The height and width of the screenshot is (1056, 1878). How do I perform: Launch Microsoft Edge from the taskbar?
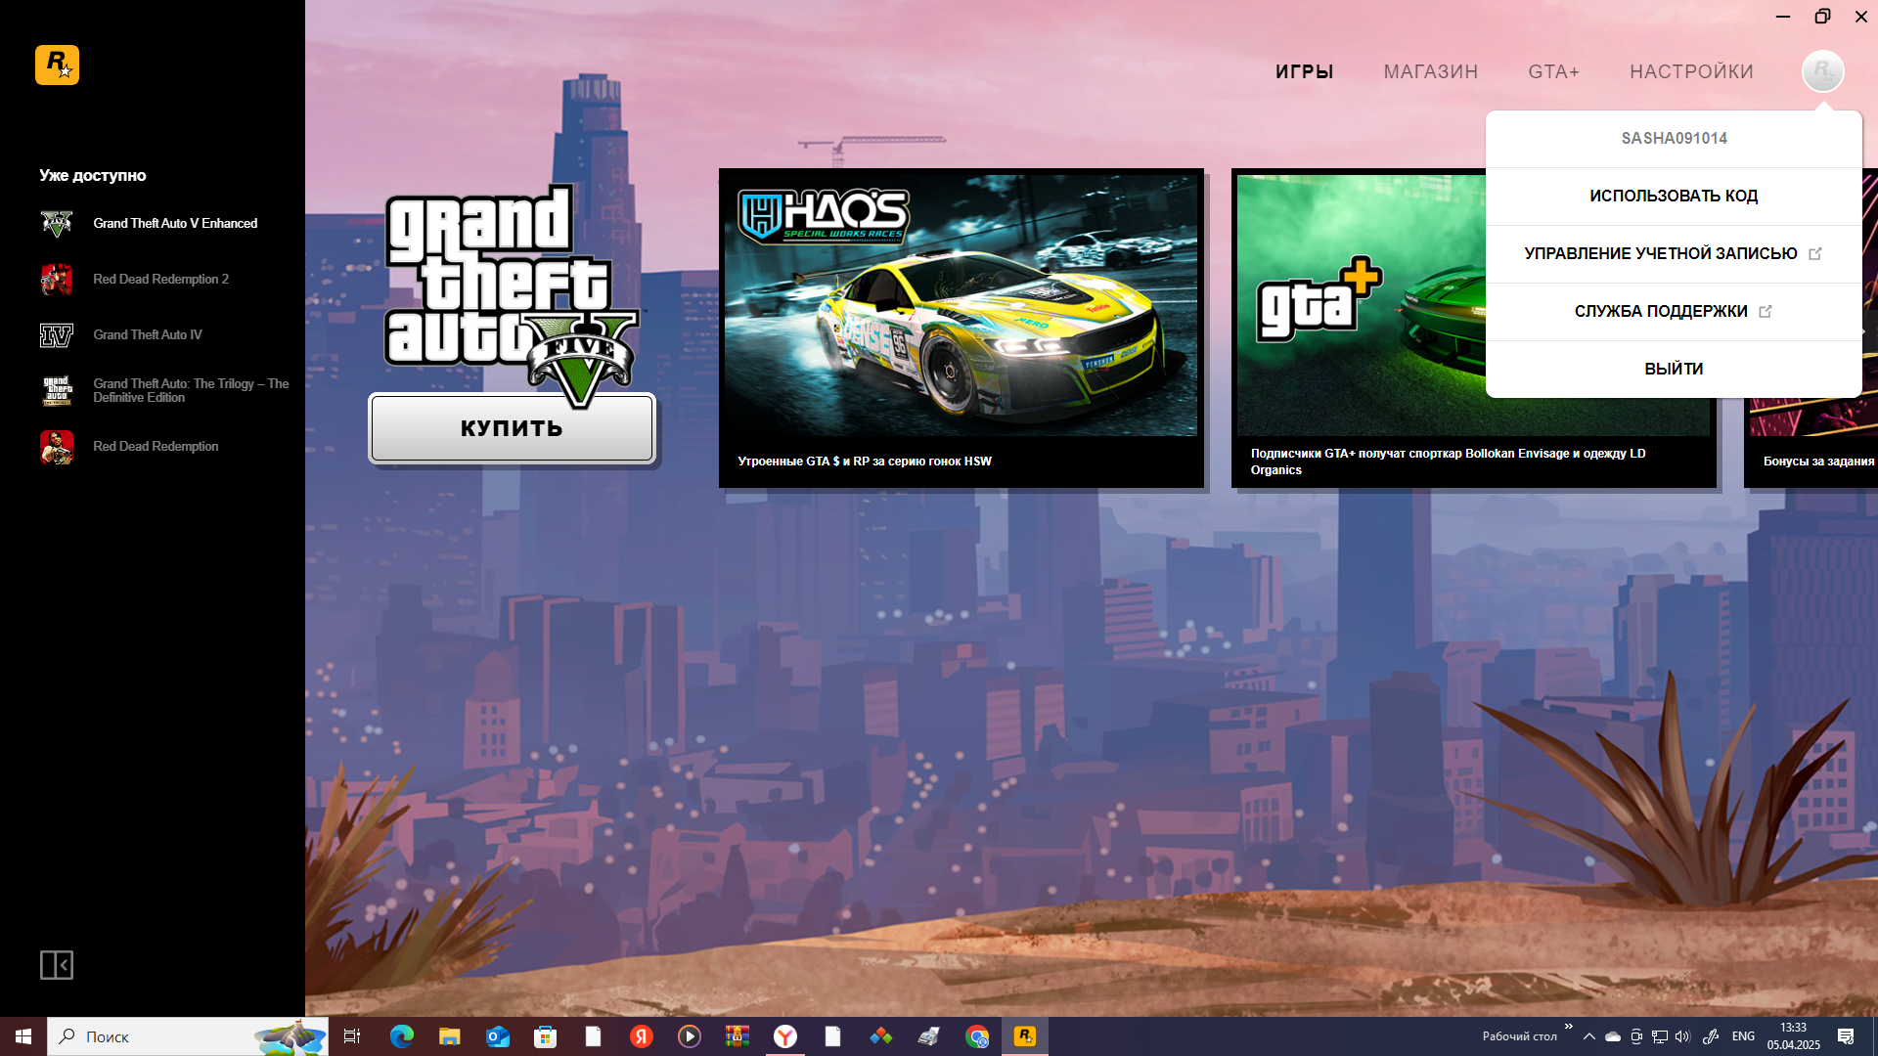(x=401, y=1036)
